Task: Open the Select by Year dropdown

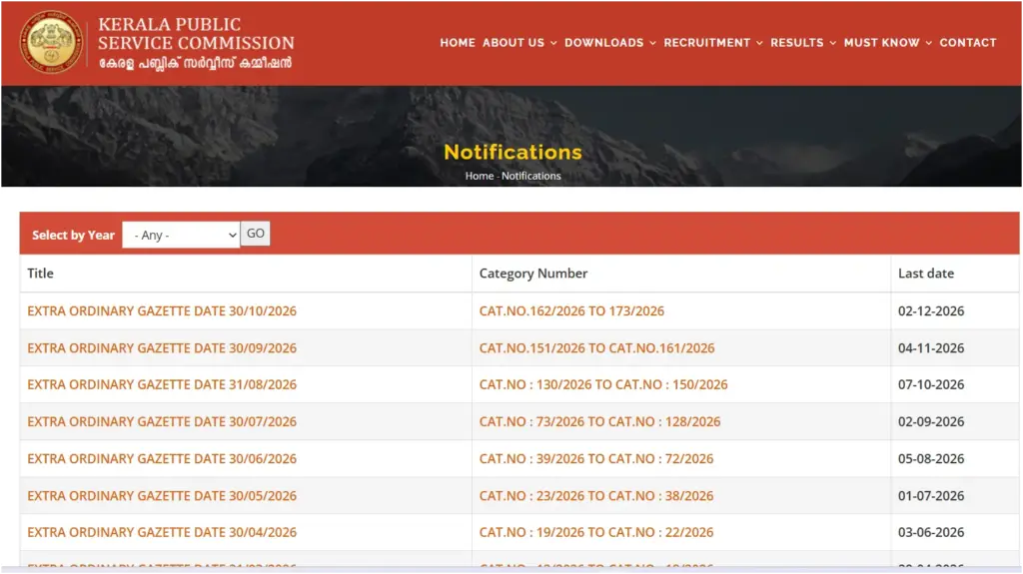Action: click(181, 235)
